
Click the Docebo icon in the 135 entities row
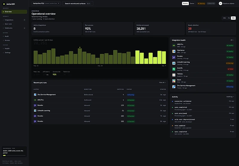point(35,105)
